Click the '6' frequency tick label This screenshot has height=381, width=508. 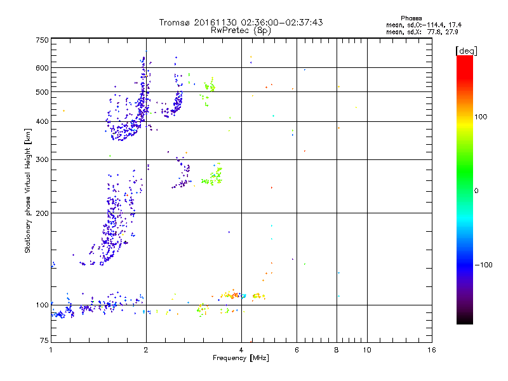pos(297,350)
